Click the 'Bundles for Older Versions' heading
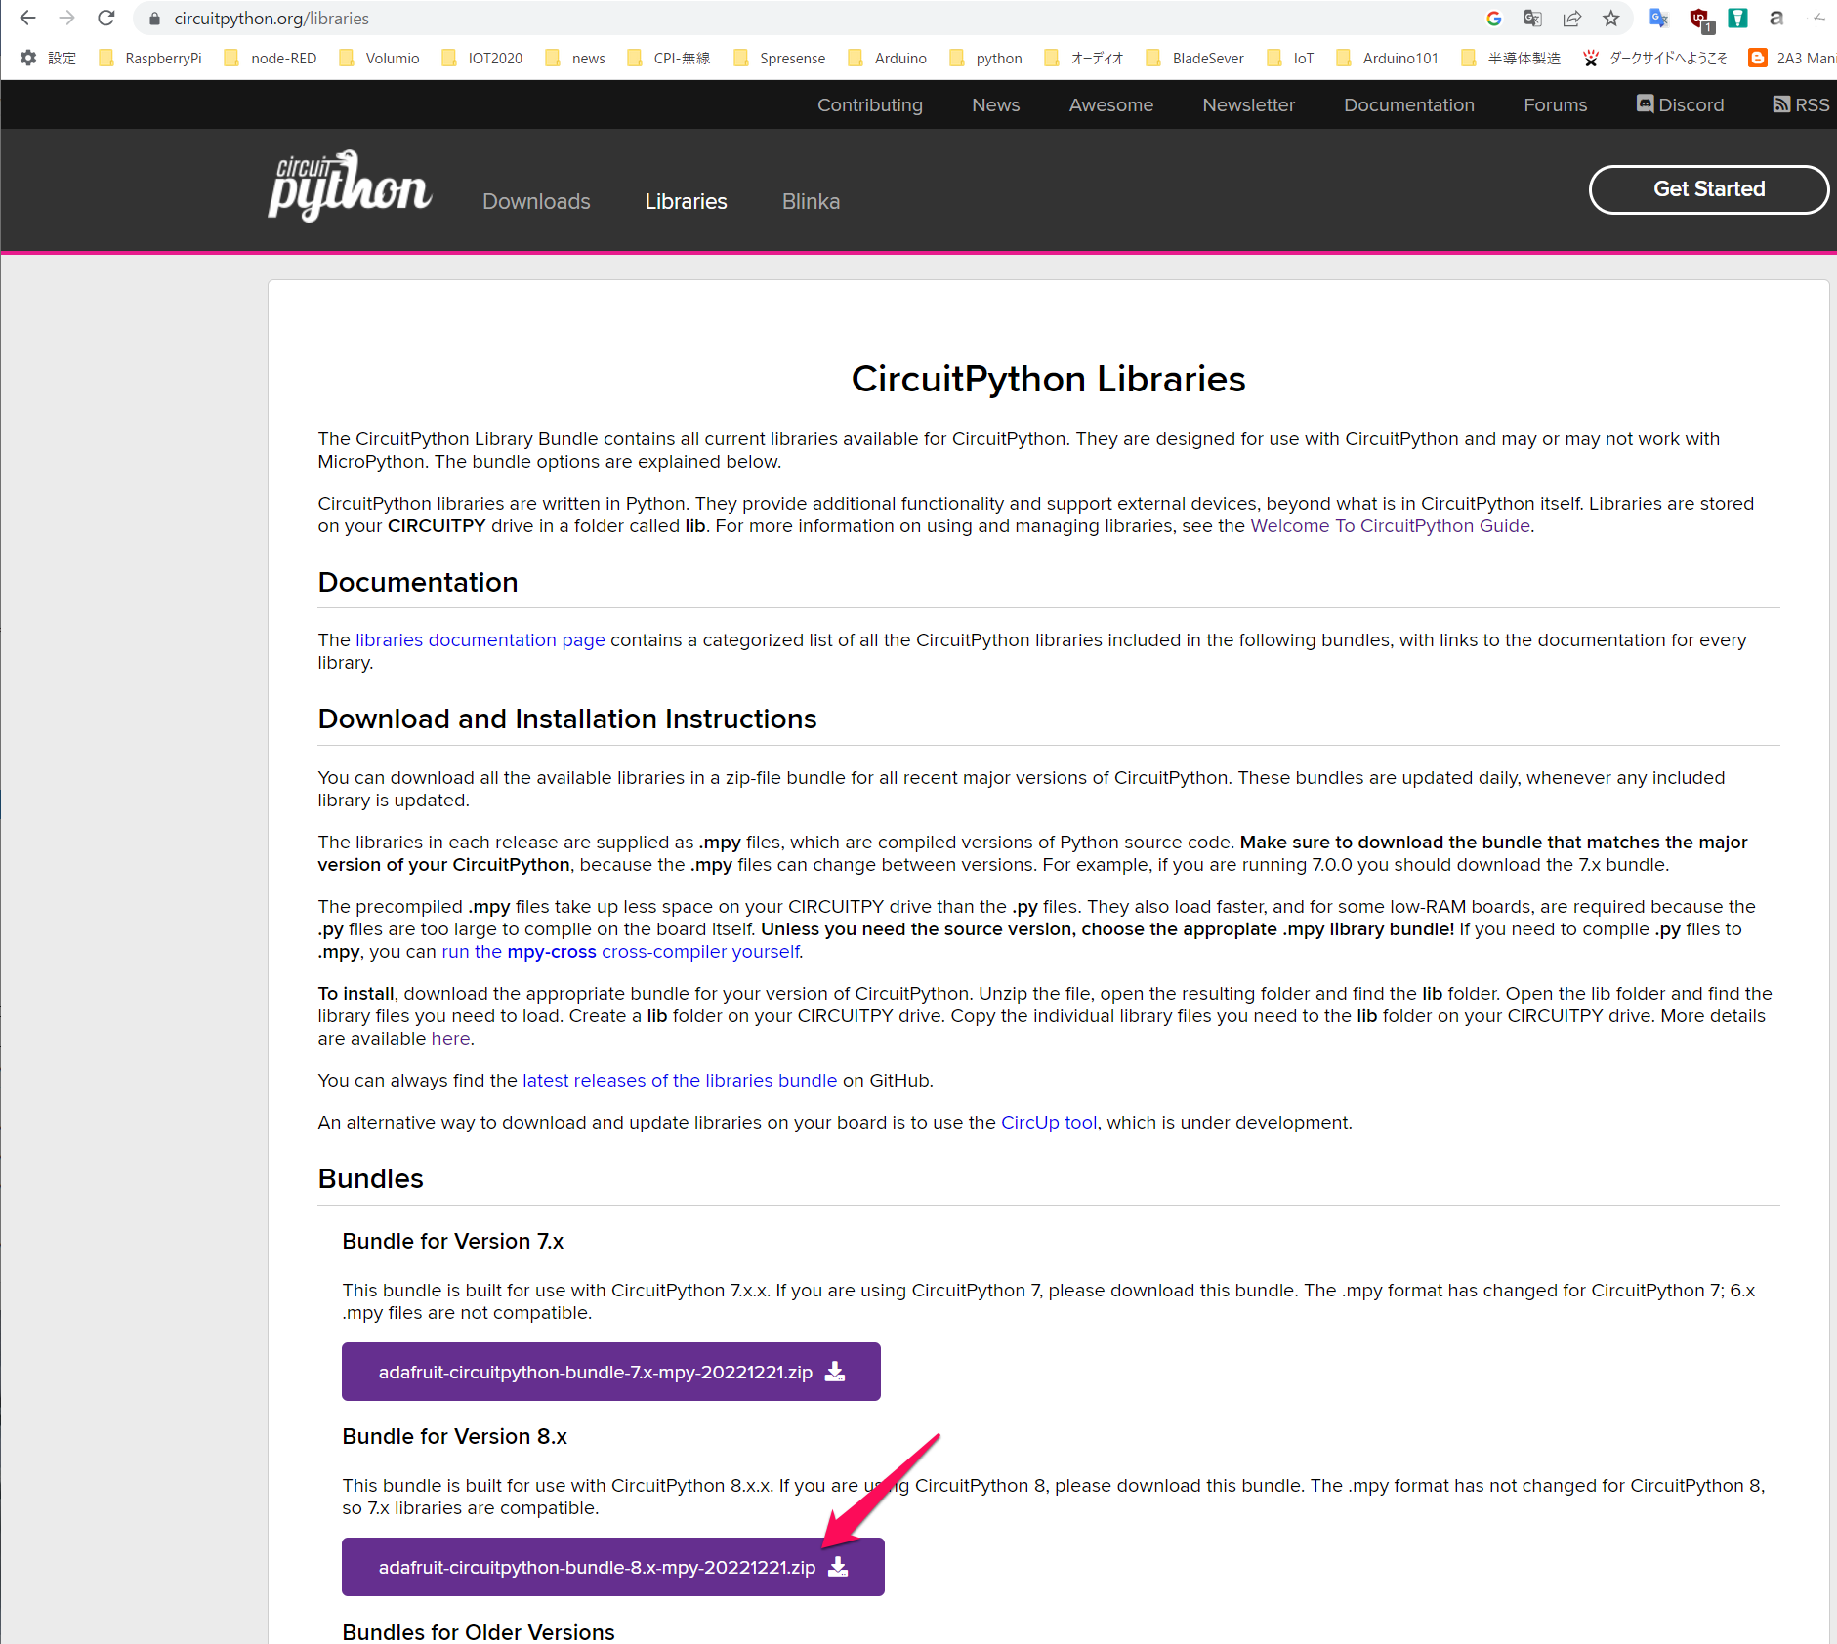This screenshot has height=1644, width=1837. [479, 1631]
